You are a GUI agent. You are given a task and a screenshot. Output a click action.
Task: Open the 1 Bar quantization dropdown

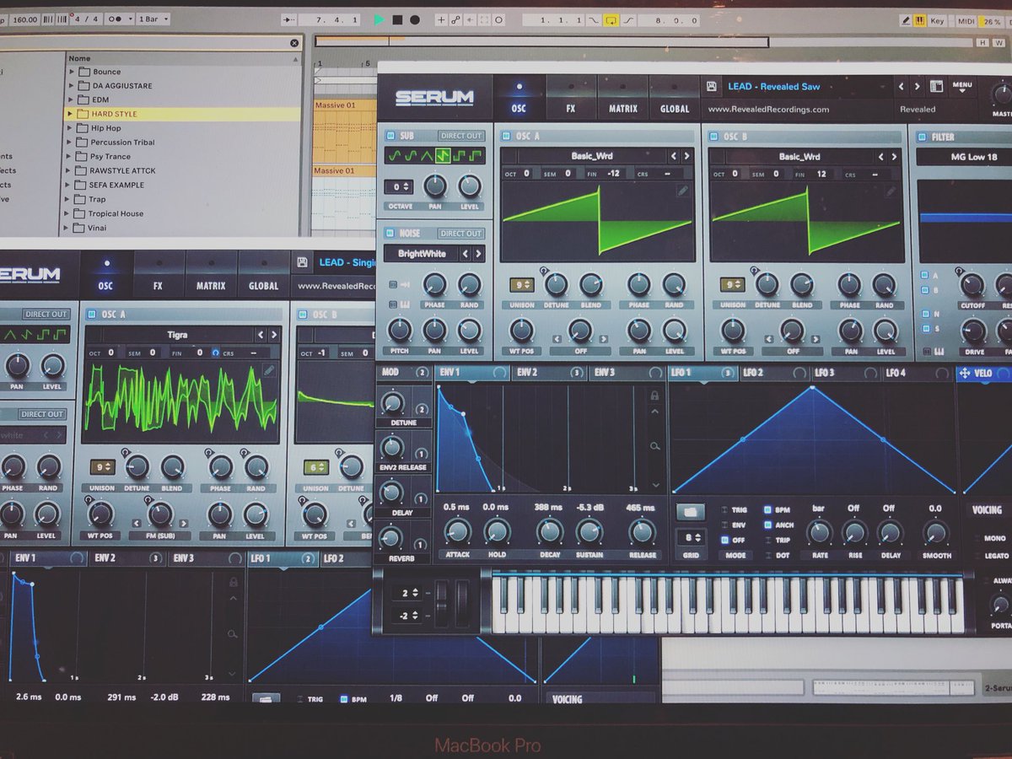pyautogui.click(x=153, y=19)
